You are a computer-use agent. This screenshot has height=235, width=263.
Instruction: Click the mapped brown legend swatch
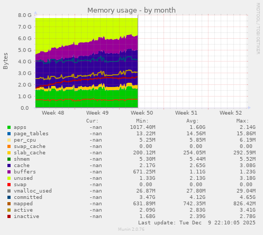[x=9, y=204]
